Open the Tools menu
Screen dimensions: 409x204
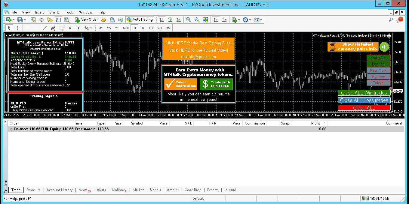(69, 12)
